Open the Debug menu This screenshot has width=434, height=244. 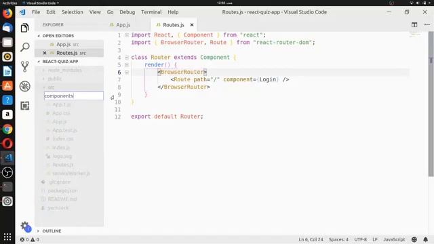(127, 12)
